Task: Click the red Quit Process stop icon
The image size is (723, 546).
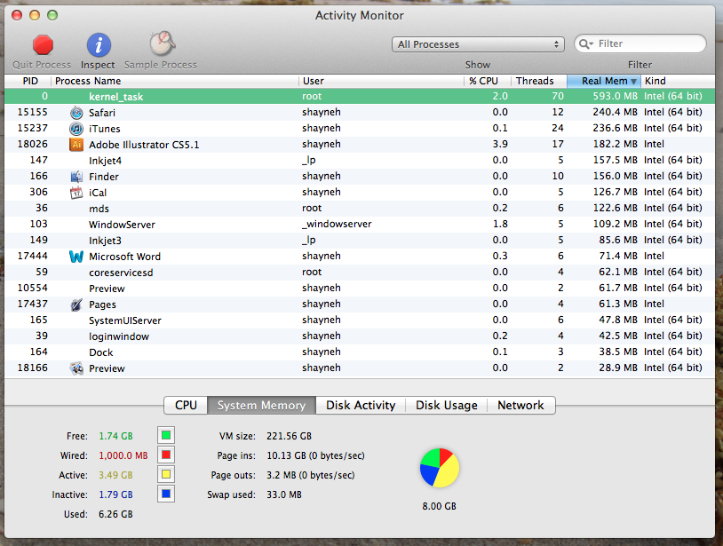Action: tap(43, 45)
